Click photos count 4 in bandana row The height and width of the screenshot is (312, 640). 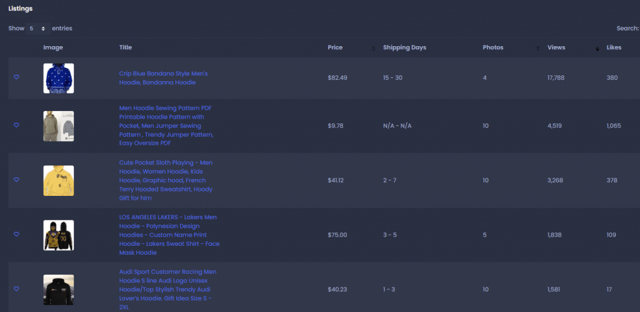[x=484, y=78]
